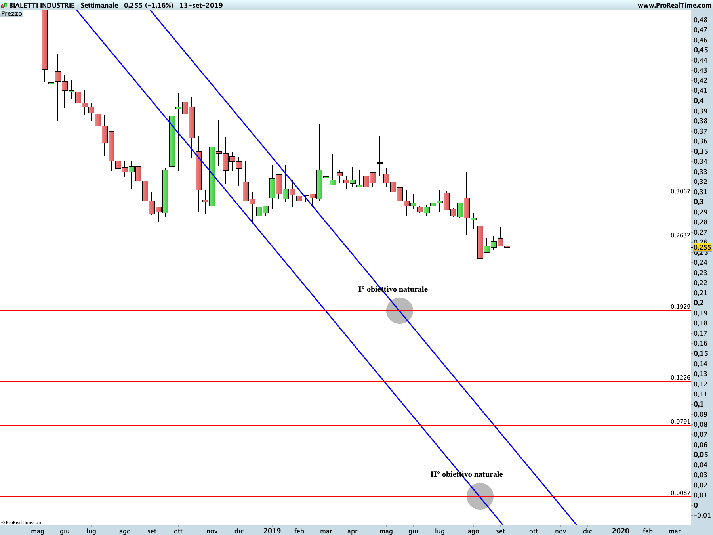The width and height of the screenshot is (713, 535).
Task: Click the 0,15 tick on the price scale
Action: click(701, 353)
